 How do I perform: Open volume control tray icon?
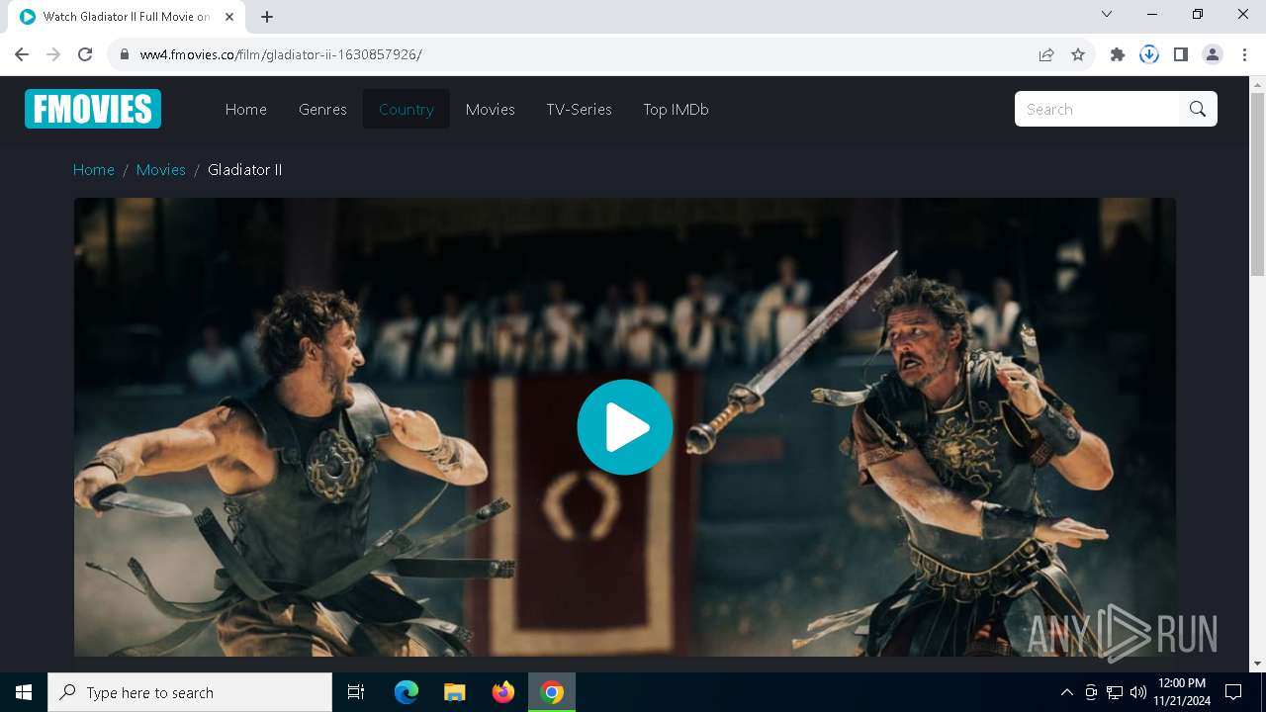point(1138,692)
